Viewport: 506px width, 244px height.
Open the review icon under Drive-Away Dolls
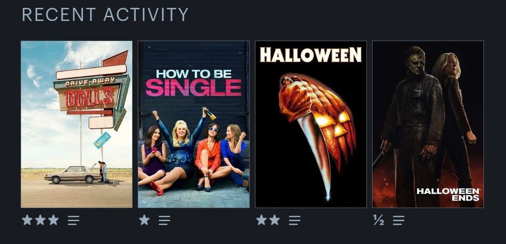tap(73, 220)
